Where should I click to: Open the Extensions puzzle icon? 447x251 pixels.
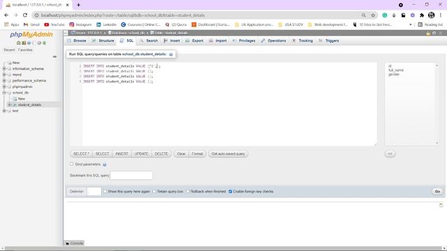click(422, 15)
